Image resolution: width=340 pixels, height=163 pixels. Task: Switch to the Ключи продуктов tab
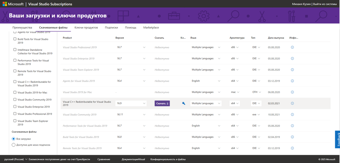coord(86,28)
